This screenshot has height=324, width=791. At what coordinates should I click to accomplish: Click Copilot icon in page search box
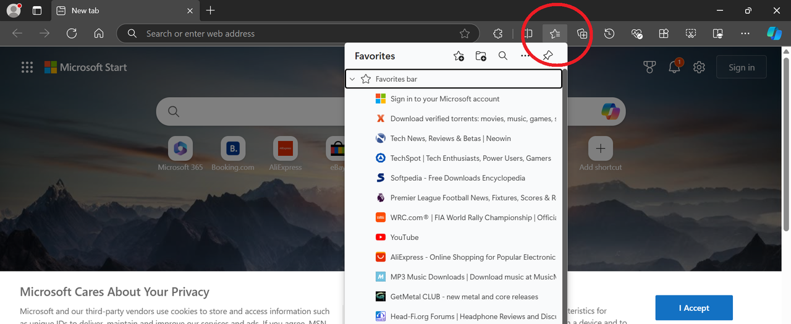click(611, 111)
